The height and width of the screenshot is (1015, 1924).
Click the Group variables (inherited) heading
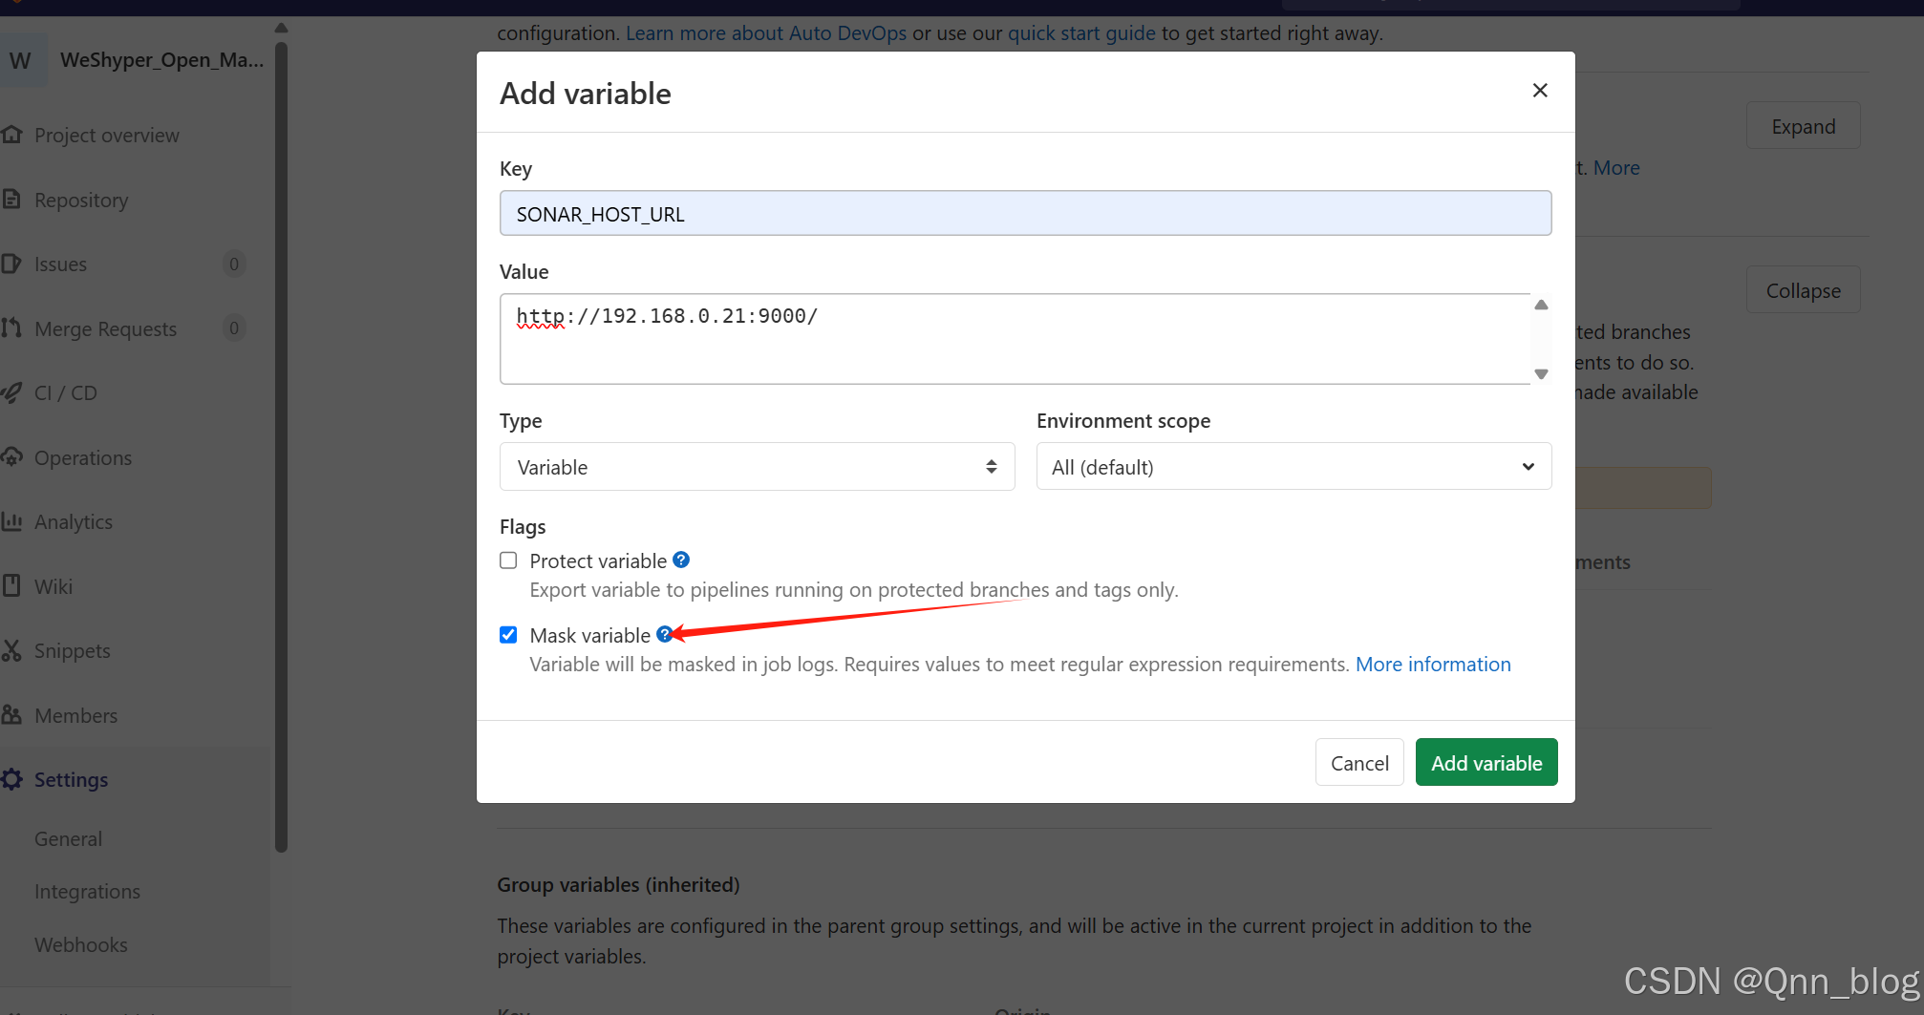(618, 884)
